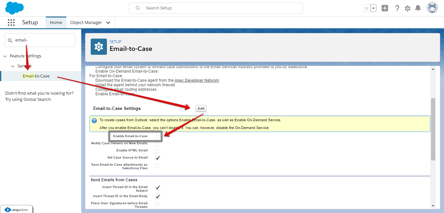Image resolution: width=444 pixels, height=213 pixels.
Task: Collapse the Service section in the sidebar
Action: [x=12, y=66]
